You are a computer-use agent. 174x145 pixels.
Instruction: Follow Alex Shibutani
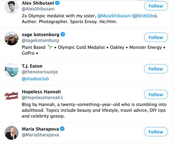point(156,6)
